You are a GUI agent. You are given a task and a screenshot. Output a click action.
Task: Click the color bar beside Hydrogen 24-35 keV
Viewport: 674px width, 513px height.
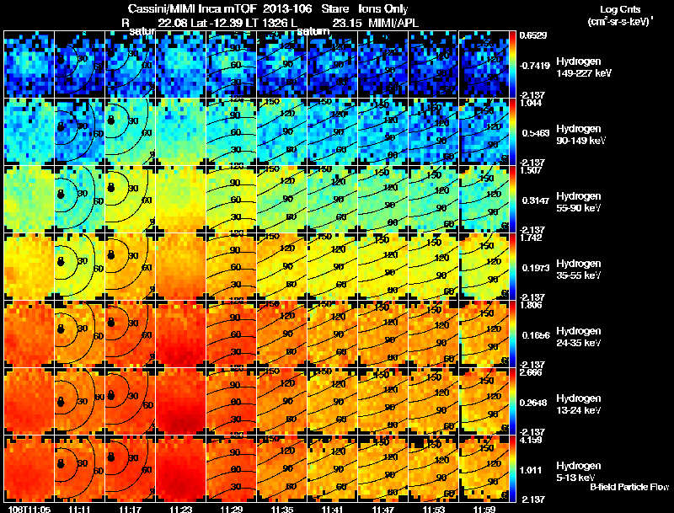(x=512, y=334)
